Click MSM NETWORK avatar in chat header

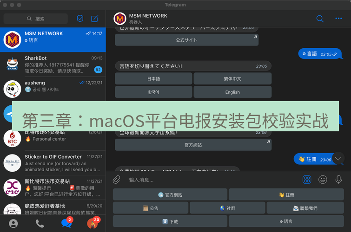coord(120,19)
